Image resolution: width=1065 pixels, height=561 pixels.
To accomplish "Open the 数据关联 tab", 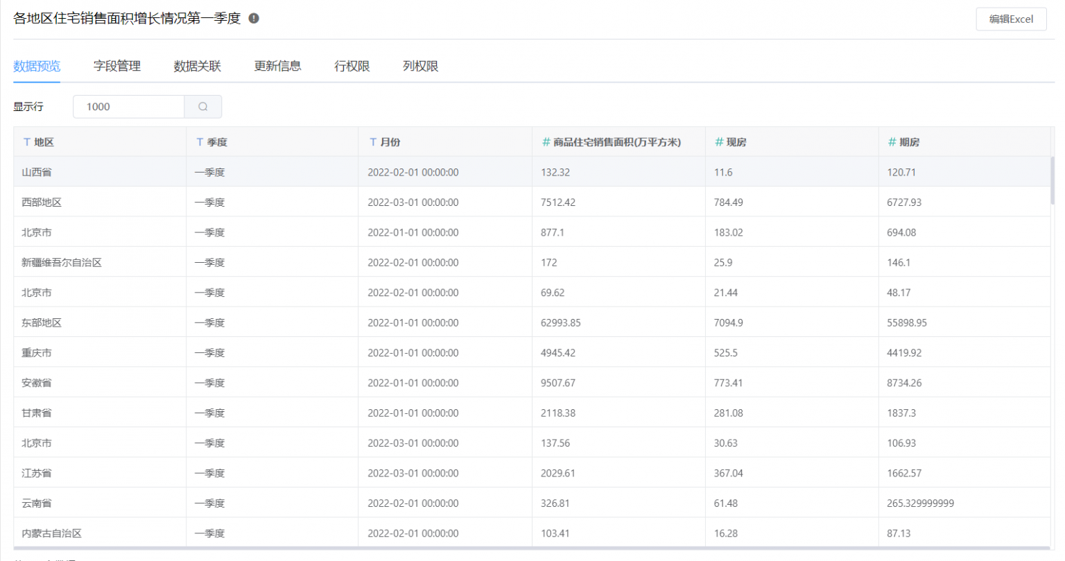I will 197,67.
